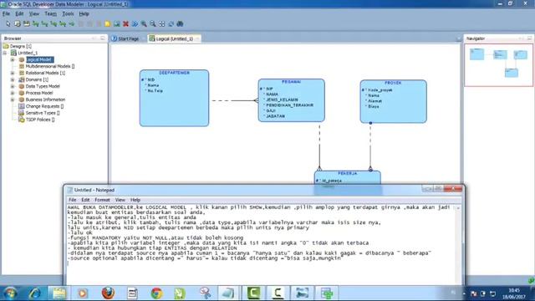Open the Notepad Edit menu
Image resolution: width=535 pixels, height=301 pixels.
click(x=85, y=200)
